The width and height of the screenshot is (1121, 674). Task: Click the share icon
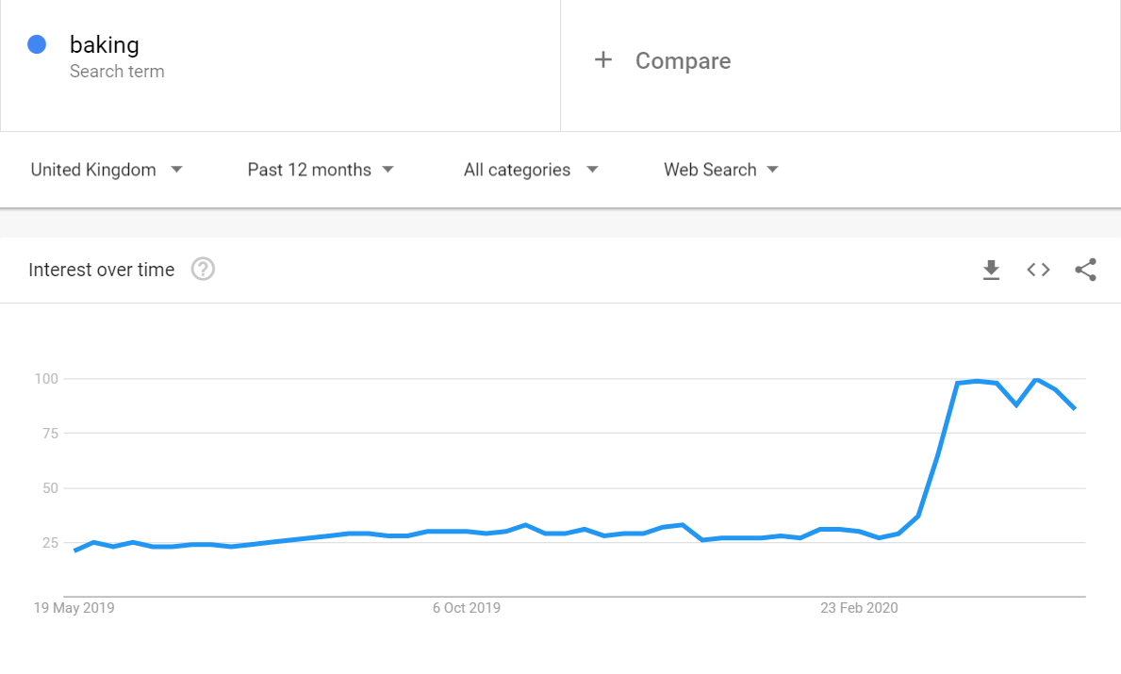1085,271
